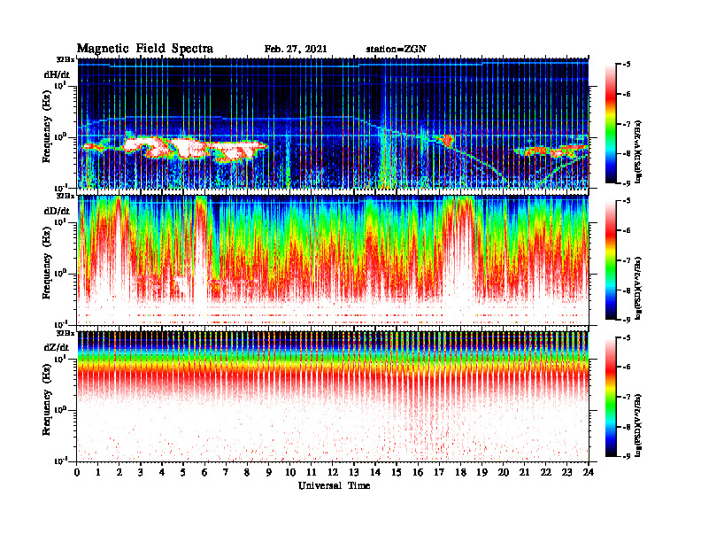The image size is (701, 542).
Task: Click hour tick label '19' on time axis
Action: pos(481,472)
